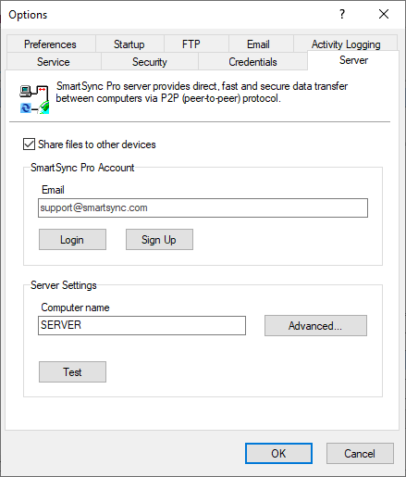406x477 pixels.
Task: Close the Options dialog window
Action: (x=384, y=14)
